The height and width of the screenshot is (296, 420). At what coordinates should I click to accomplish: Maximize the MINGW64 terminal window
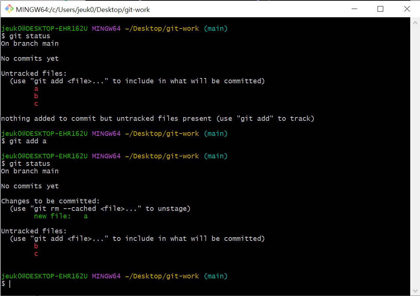point(380,9)
